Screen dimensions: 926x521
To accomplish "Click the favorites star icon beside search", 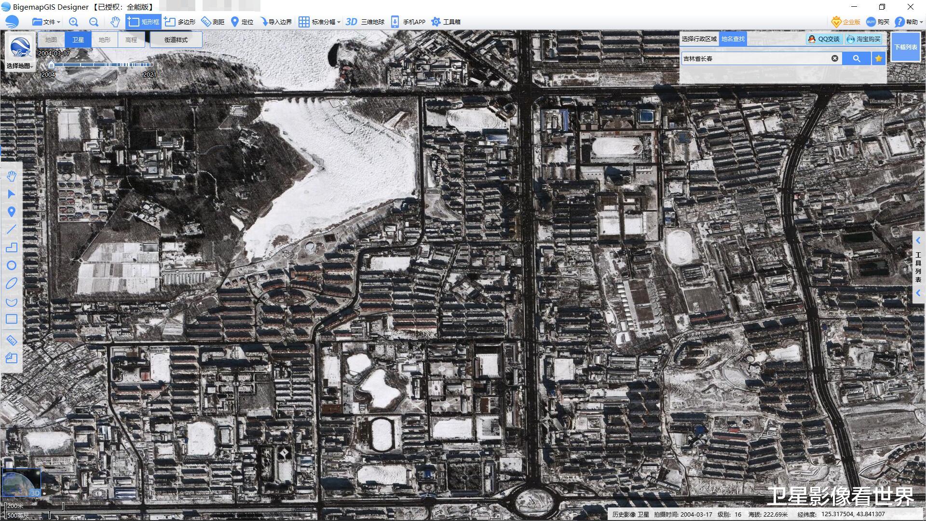I will tap(878, 58).
